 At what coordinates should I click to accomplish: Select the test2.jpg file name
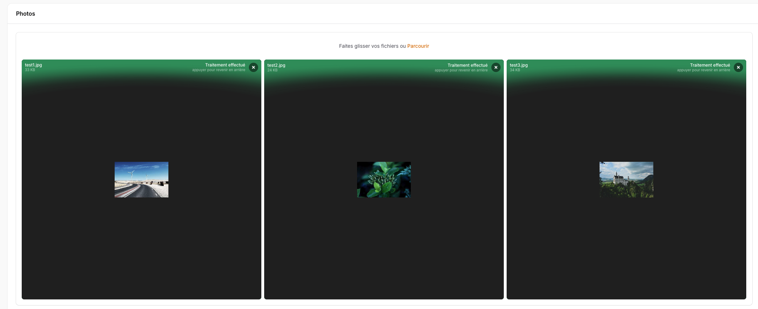click(x=276, y=65)
